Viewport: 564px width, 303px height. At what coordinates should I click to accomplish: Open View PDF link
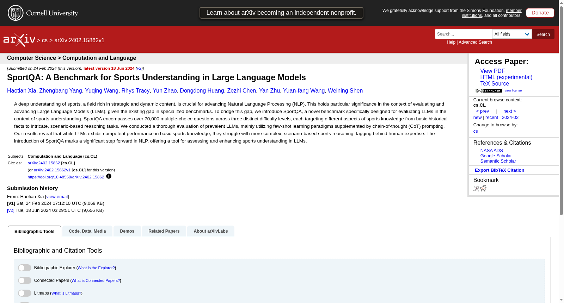point(492,71)
